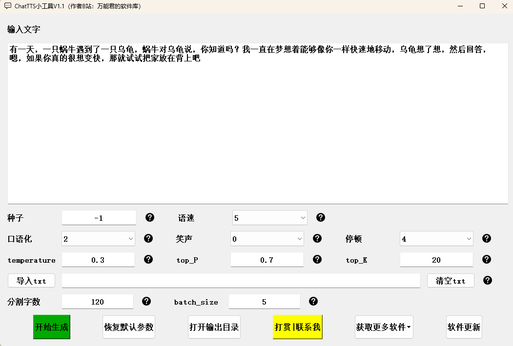
Task: Open the 语速 speed dropdown
Action: [269, 218]
